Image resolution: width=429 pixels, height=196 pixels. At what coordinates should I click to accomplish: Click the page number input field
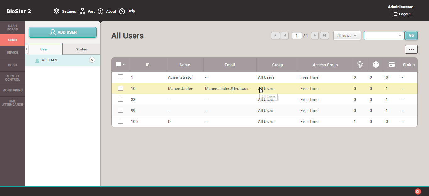pos(297,36)
